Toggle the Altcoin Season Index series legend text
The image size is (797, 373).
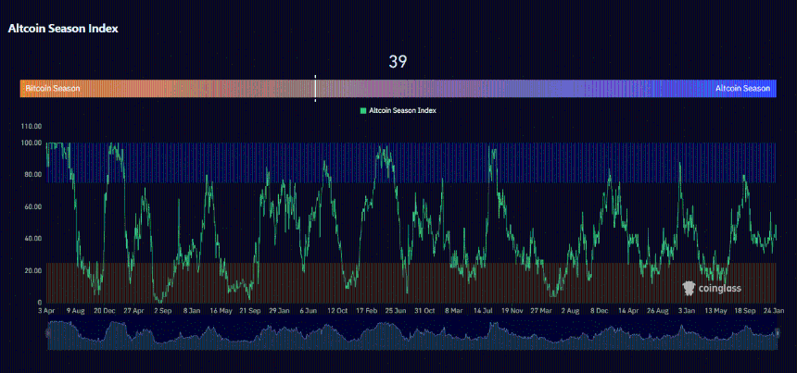tap(402, 110)
